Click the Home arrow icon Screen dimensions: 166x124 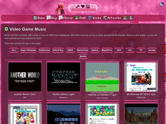click(35, 18)
